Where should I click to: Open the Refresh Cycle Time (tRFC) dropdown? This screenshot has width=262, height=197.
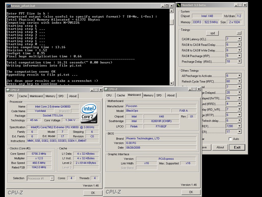click(239, 81)
